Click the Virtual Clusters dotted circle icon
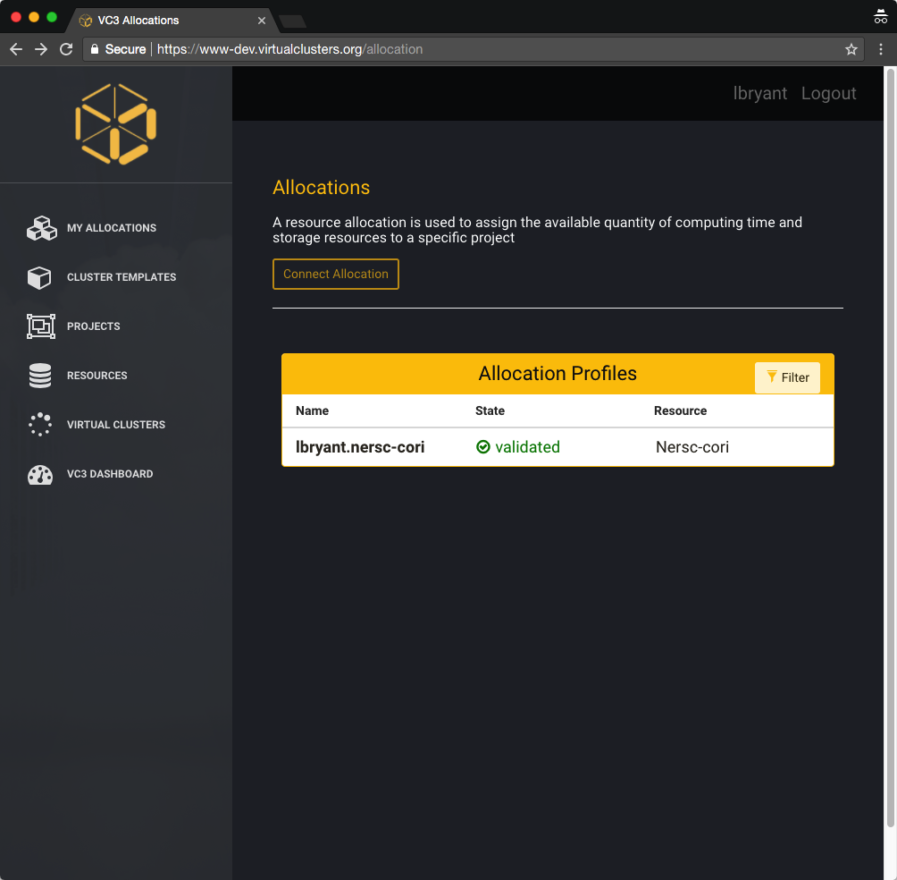 pyautogui.click(x=40, y=424)
